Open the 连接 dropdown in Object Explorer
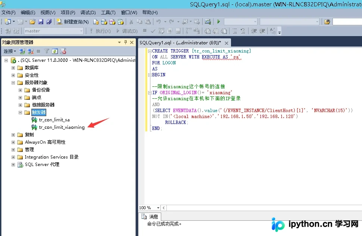Image resolution: width=362 pixels, height=236 pixels. [10, 51]
